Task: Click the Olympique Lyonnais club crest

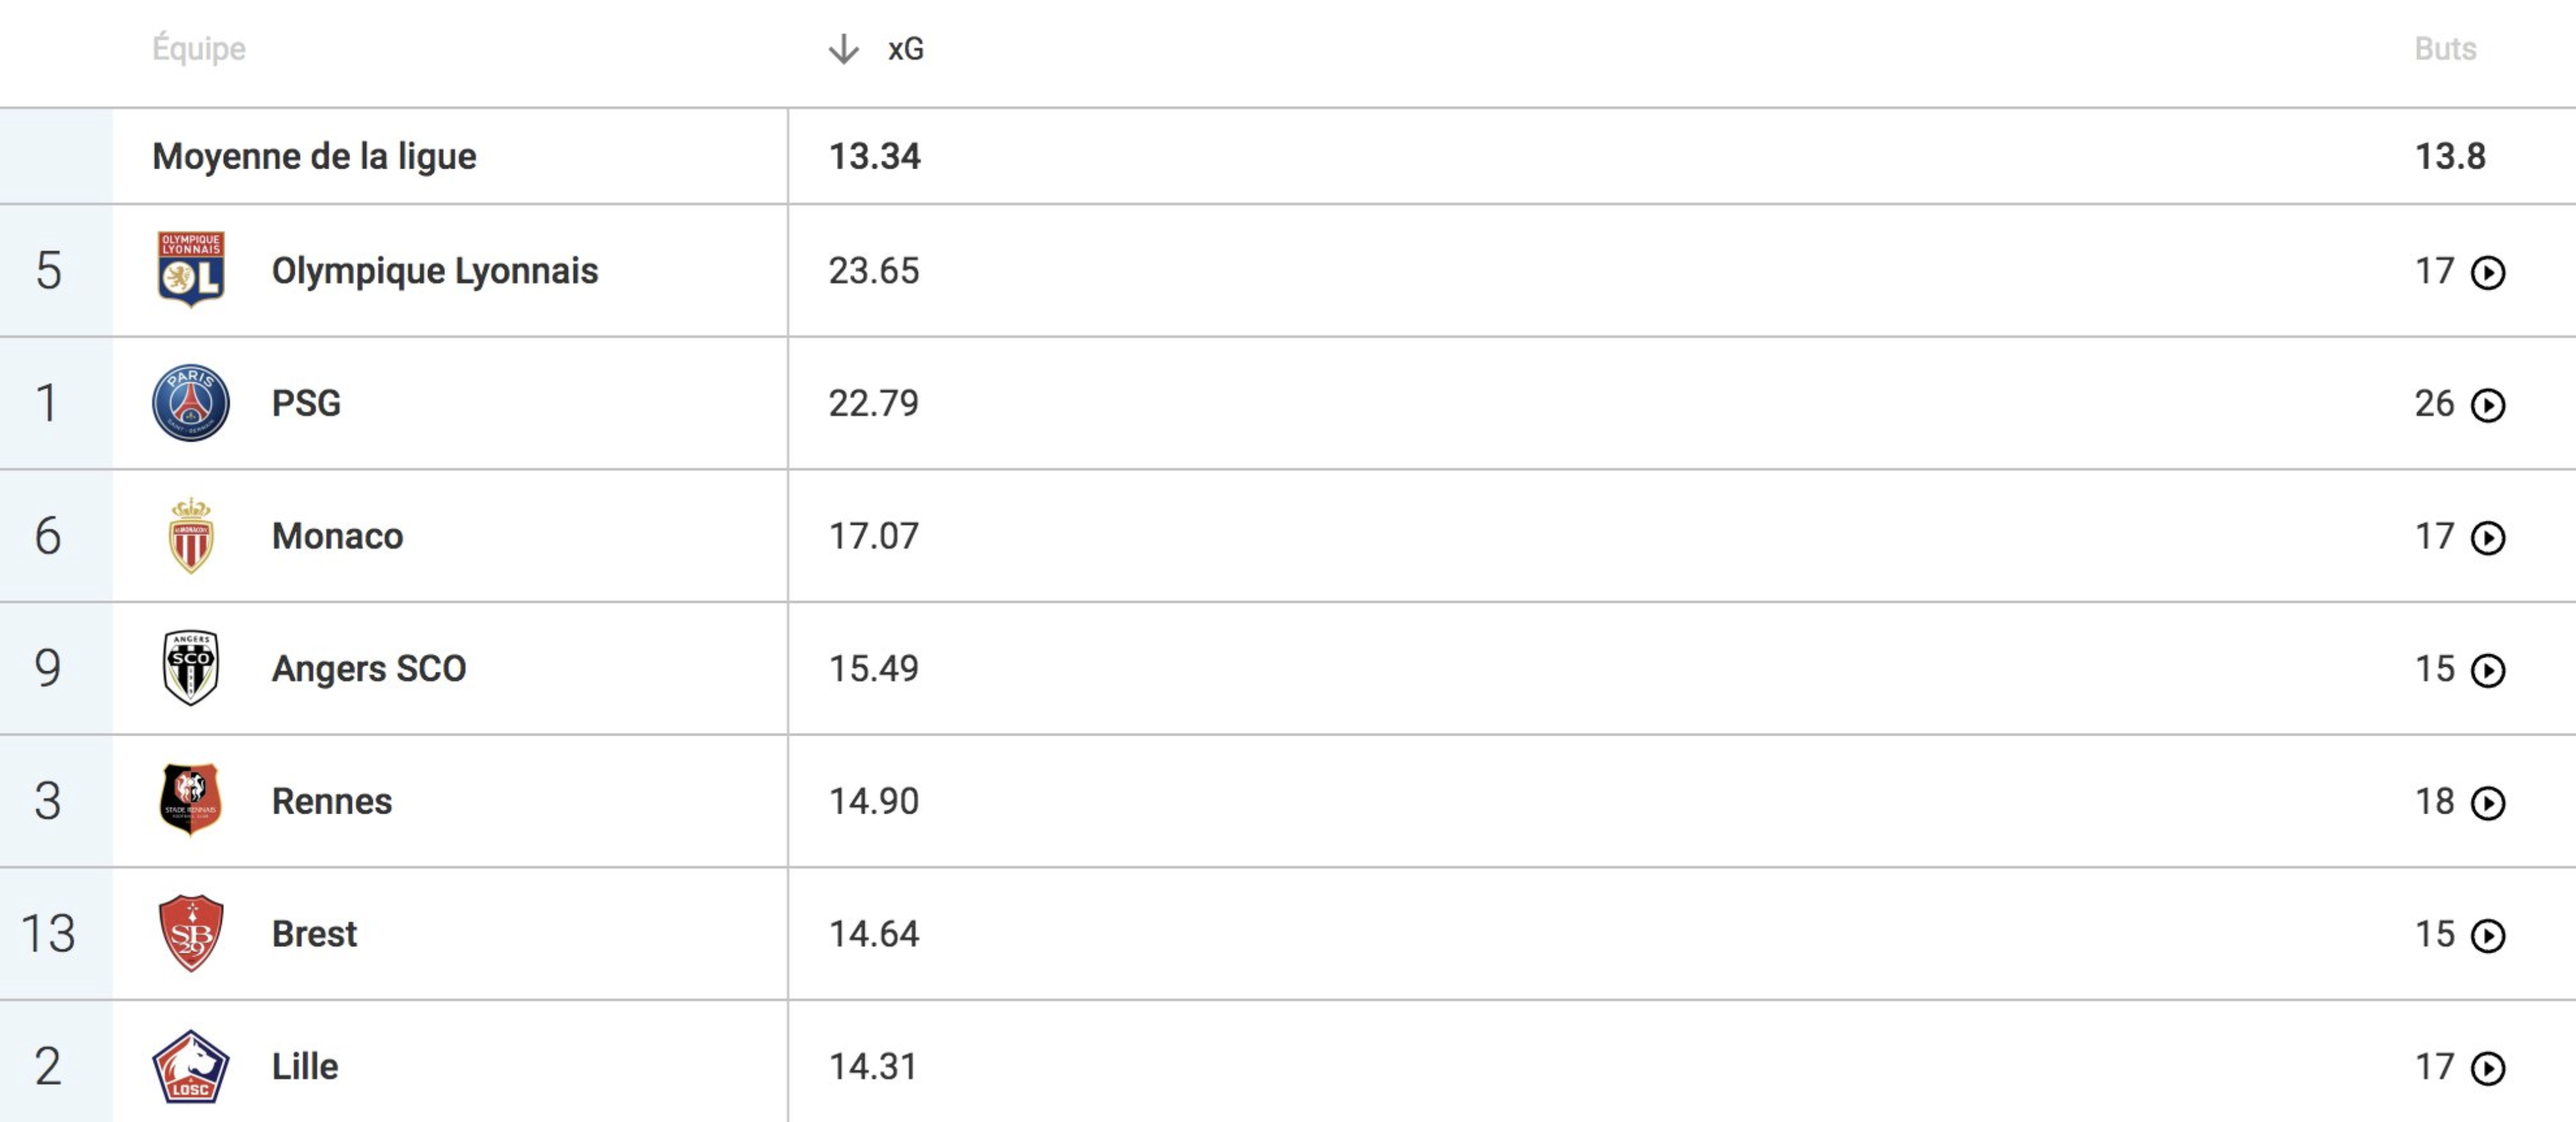Action: point(191,270)
